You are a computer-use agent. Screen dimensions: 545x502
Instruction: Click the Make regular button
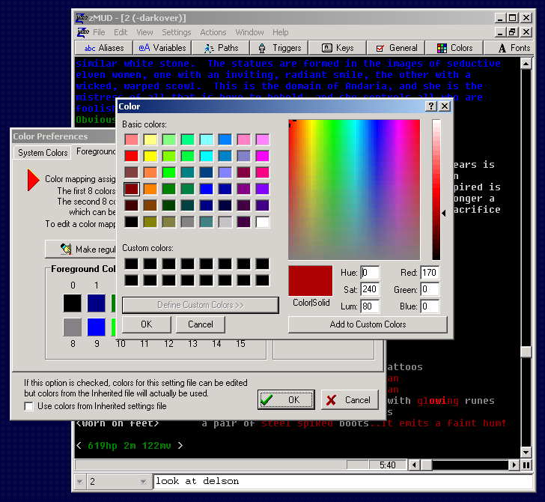pos(81,249)
